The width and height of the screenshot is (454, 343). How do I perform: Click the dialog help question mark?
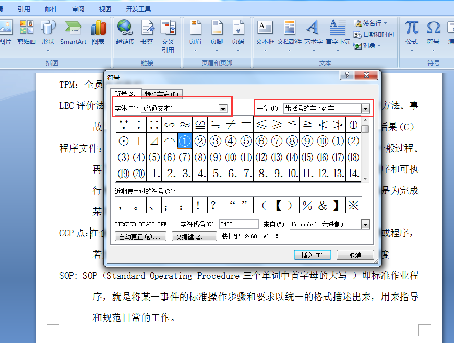pyautogui.click(x=347, y=75)
